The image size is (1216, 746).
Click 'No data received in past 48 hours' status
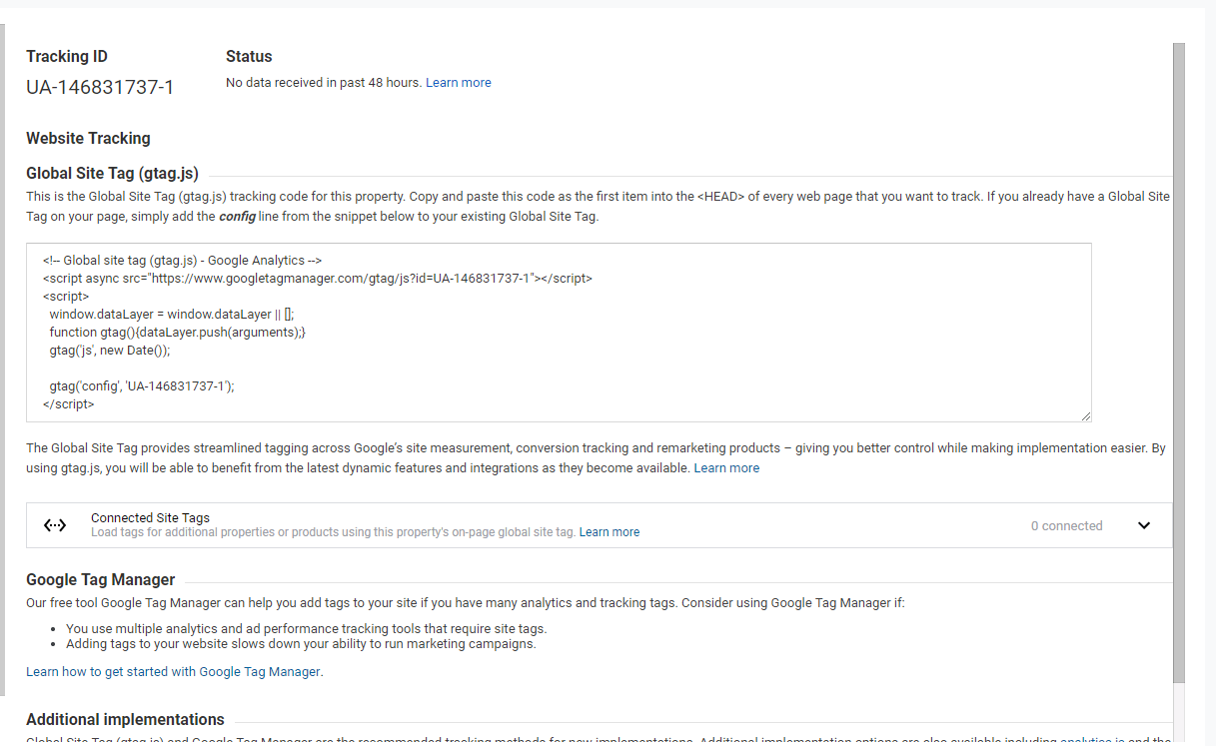click(x=324, y=83)
